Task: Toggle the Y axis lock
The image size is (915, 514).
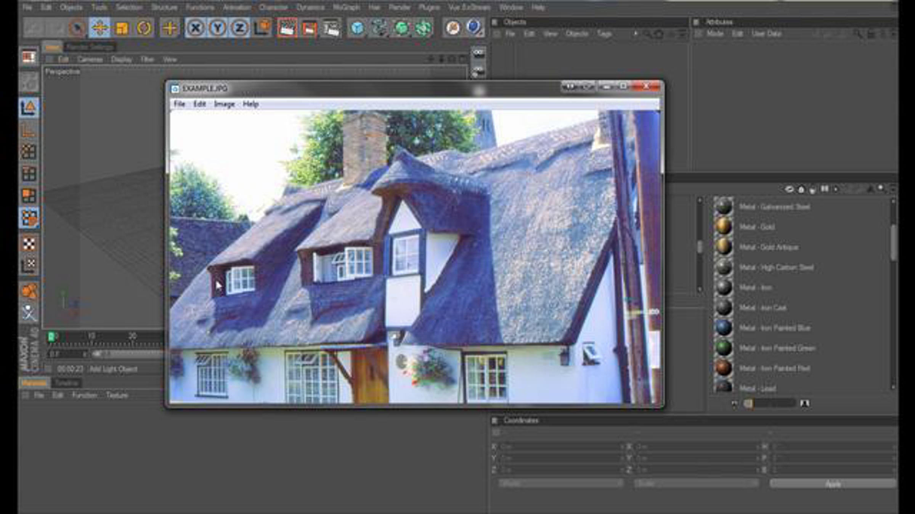Action: 218,28
